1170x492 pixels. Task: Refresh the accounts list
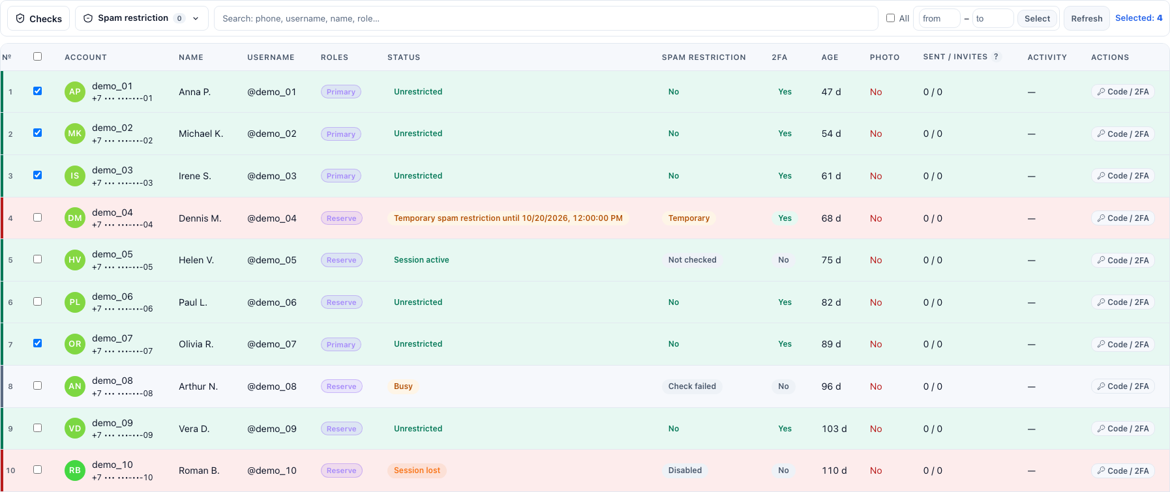point(1087,18)
